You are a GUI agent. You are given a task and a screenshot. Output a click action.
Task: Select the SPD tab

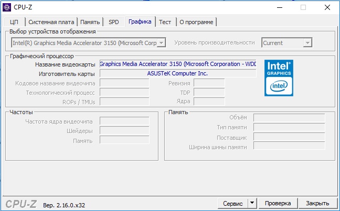pyautogui.click(x=114, y=22)
